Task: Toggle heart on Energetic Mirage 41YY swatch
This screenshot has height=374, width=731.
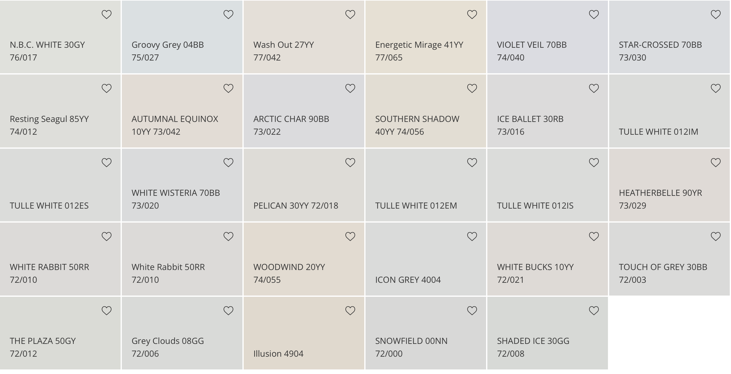Action: (x=472, y=14)
